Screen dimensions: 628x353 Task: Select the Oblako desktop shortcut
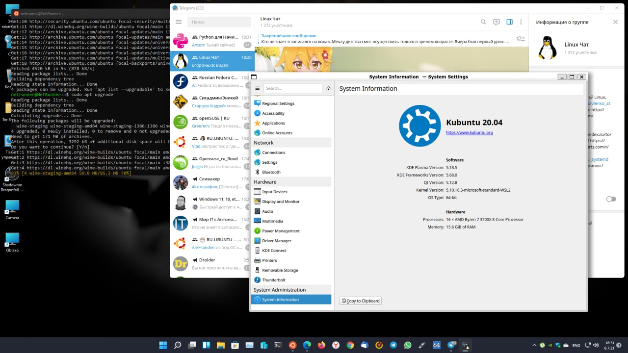pos(12,242)
